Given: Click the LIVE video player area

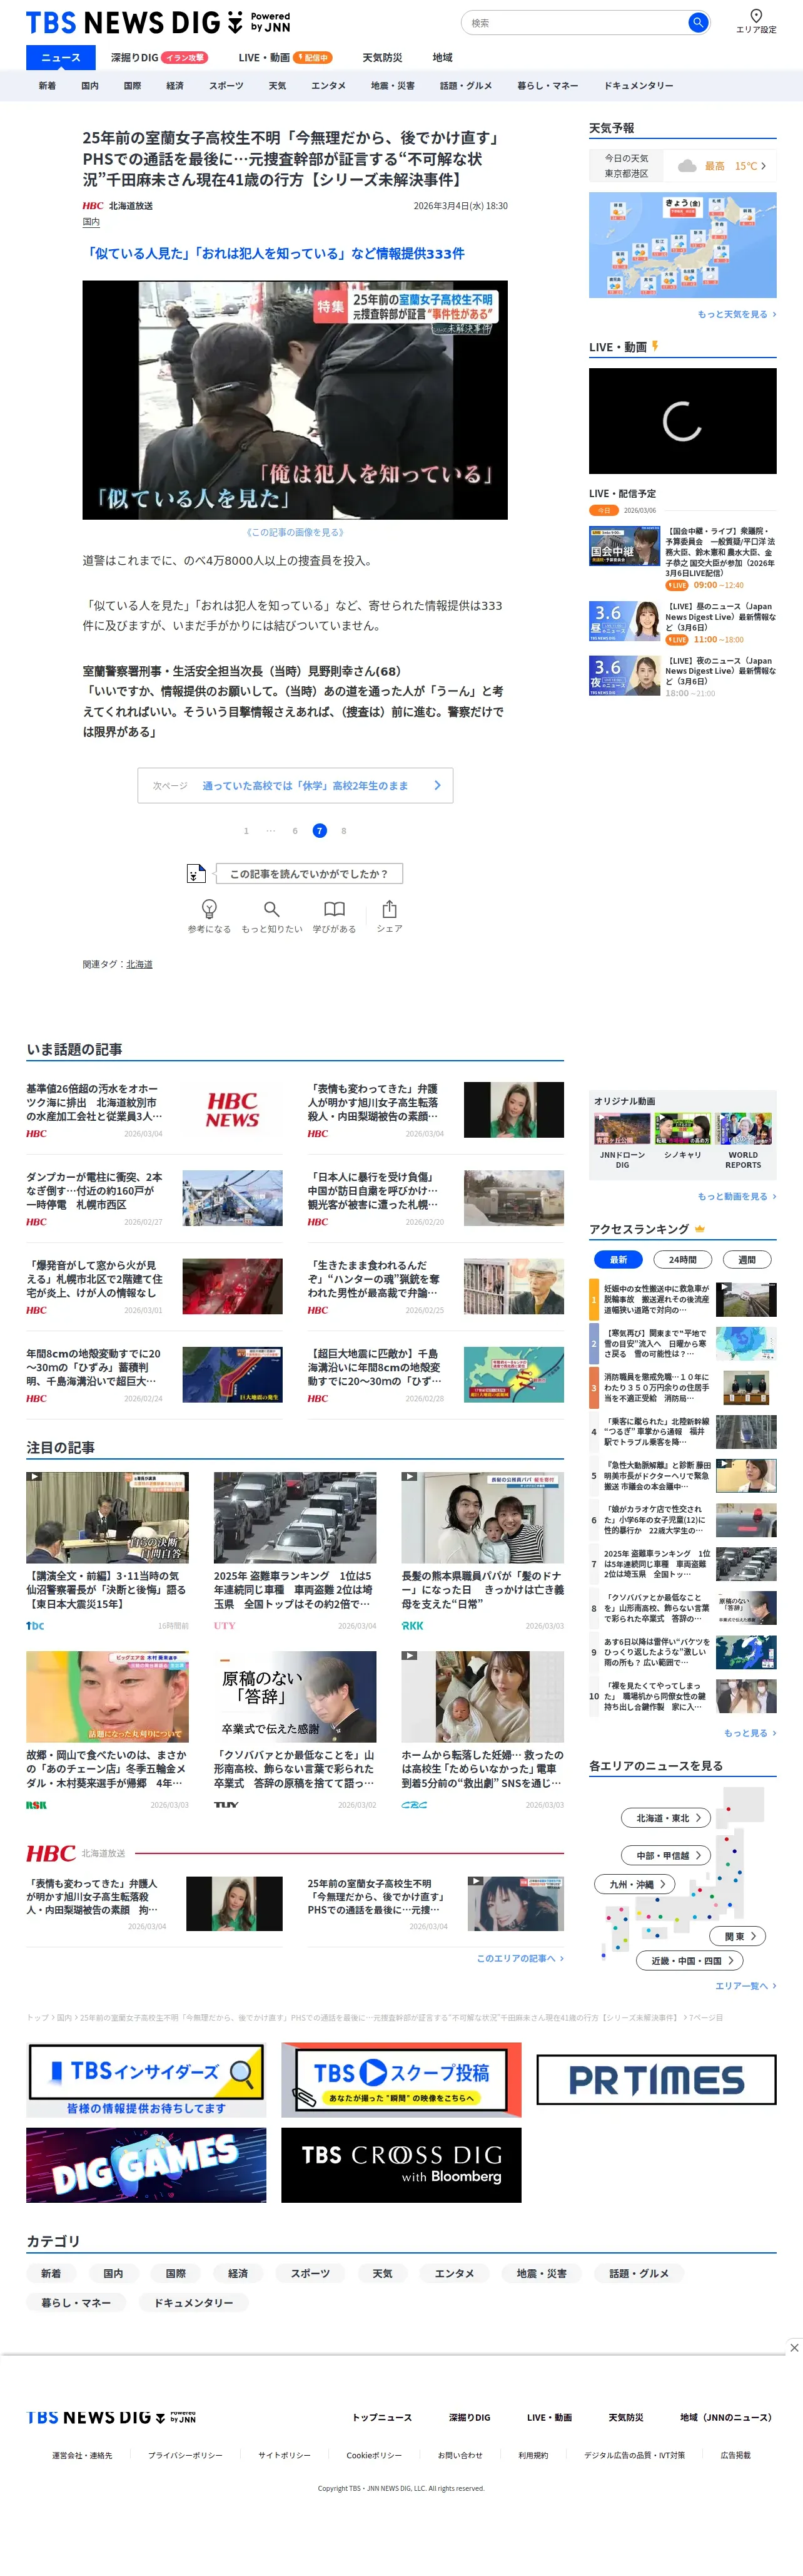Looking at the screenshot, I should (x=682, y=421).
